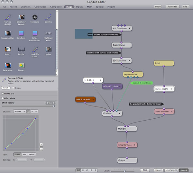
Task: Choose the select curve tool
Action: (17, 154)
